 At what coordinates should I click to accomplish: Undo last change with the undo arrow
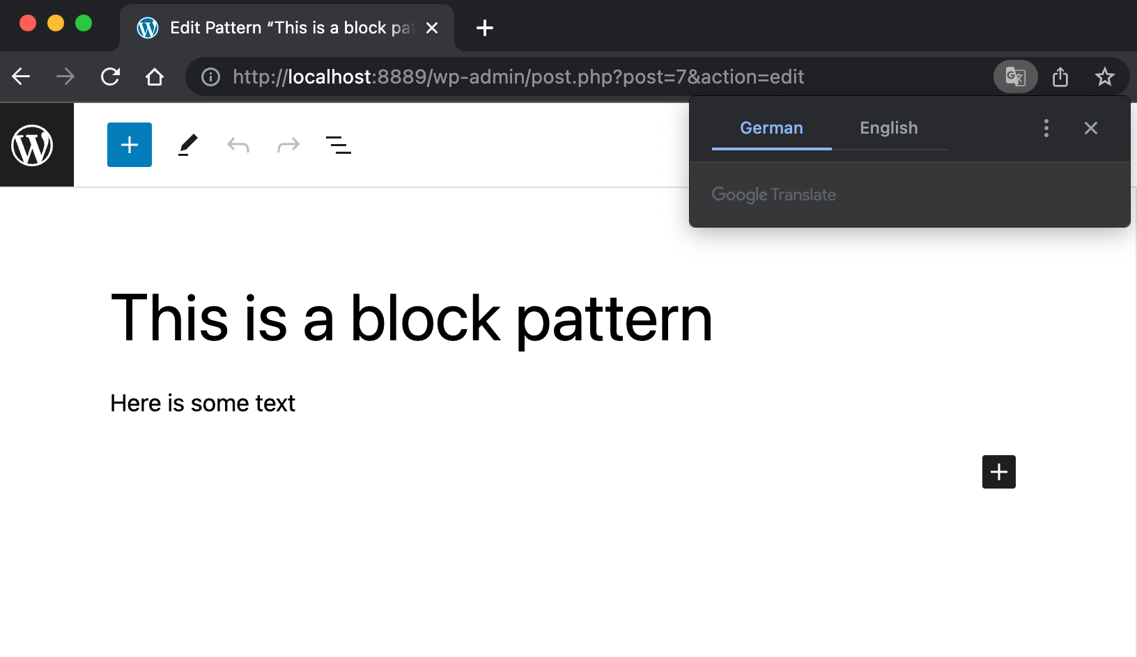[x=238, y=145]
